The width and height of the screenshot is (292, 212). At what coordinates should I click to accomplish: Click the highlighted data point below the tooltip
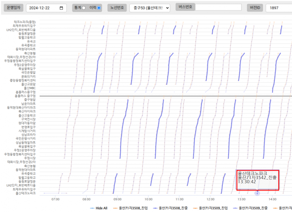click(x=257, y=193)
